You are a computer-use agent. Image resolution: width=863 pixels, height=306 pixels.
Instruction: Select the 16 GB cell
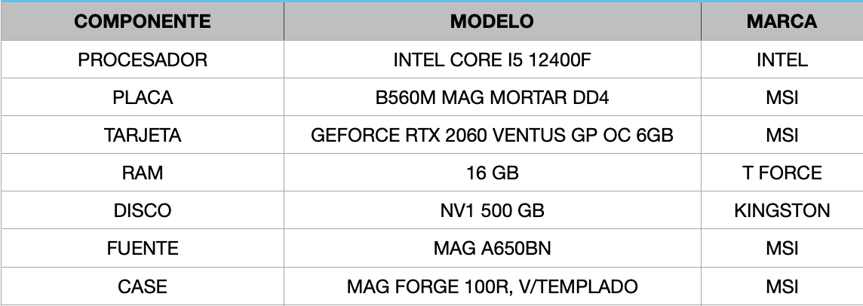click(x=492, y=173)
